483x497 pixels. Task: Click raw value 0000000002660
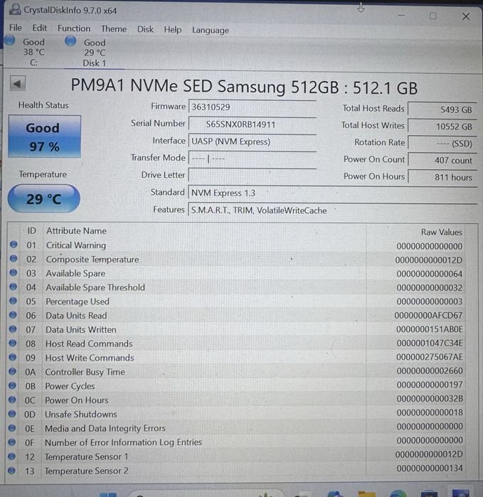430,371
